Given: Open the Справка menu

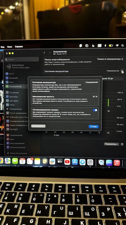Looking at the screenshot, I should pyautogui.click(x=19, y=47).
